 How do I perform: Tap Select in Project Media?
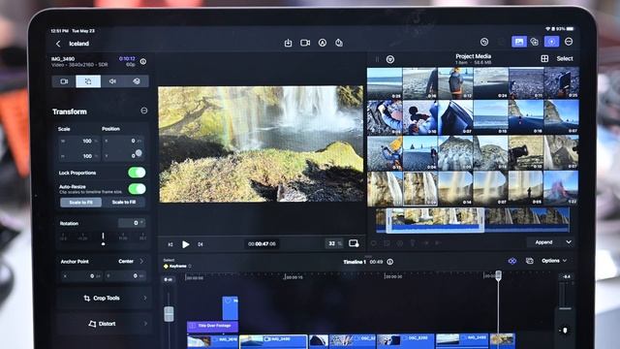[565, 58]
